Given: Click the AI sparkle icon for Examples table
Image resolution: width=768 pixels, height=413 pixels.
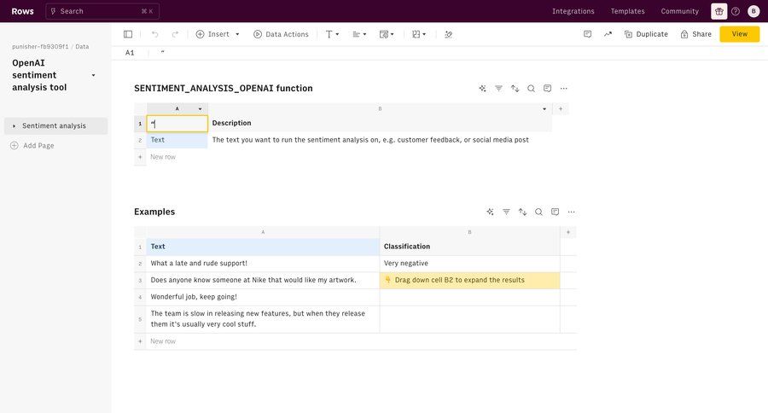Looking at the screenshot, I should point(490,212).
